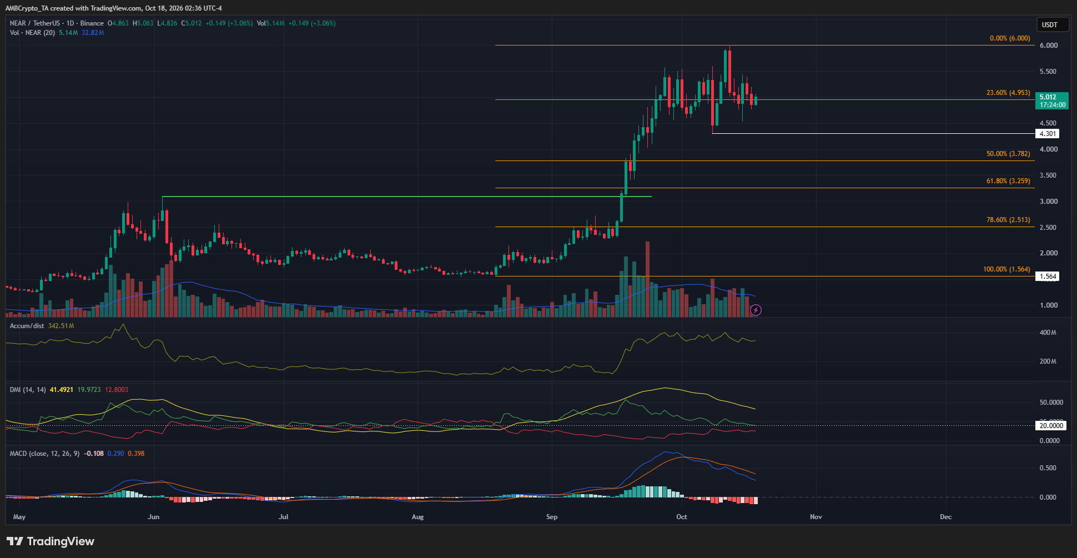The width and height of the screenshot is (1077, 558).
Task: Click the 6.000 price scale label
Action: coord(1049,46)
